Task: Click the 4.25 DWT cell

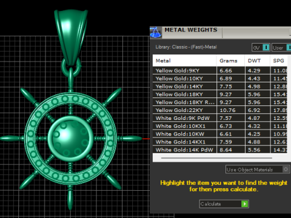Action: click(x=258, y=134)
